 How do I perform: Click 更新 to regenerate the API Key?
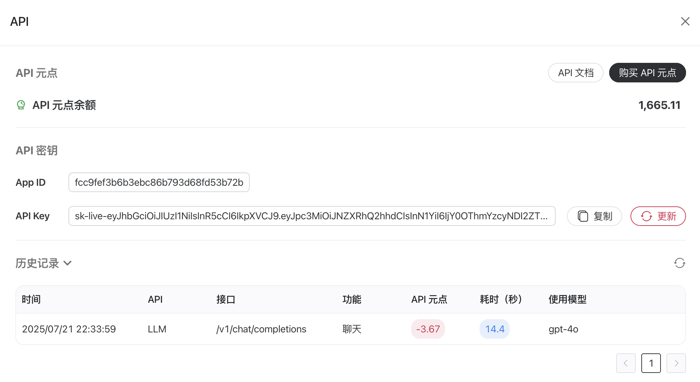click(x=658, y=216)
